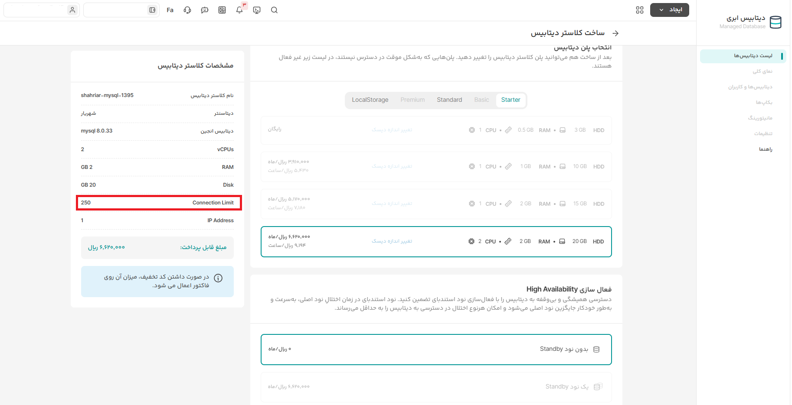Image resolution: width=792 pixels, height=405 pixels.
Task: Switch to the Standard plan tab
Action: [x=449, y=100]
